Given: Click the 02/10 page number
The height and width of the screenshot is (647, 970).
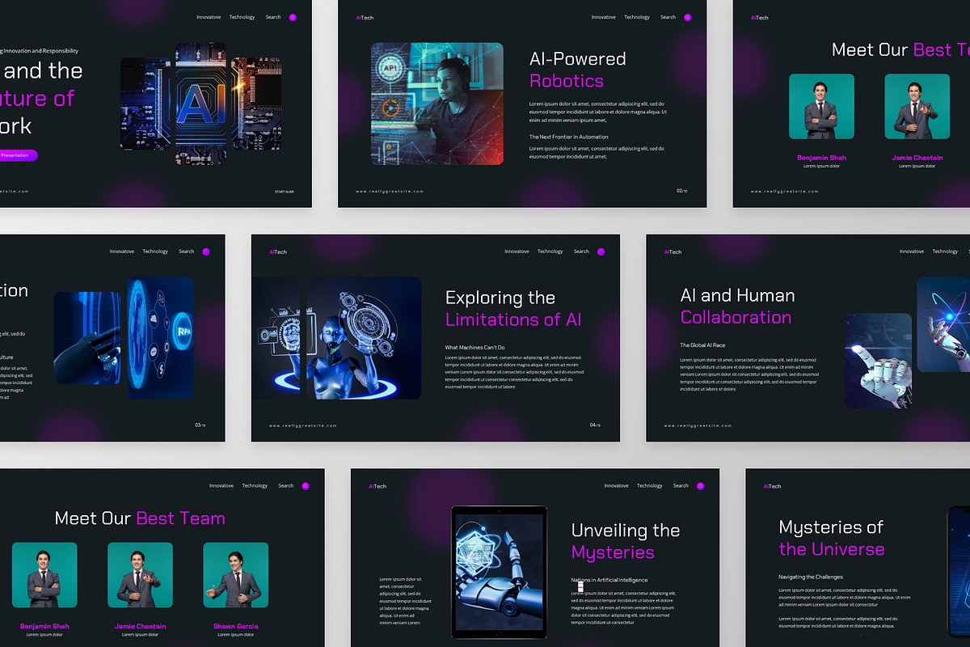Looking at the screenshot, I should pyautogui.click(x=681, y=191).
